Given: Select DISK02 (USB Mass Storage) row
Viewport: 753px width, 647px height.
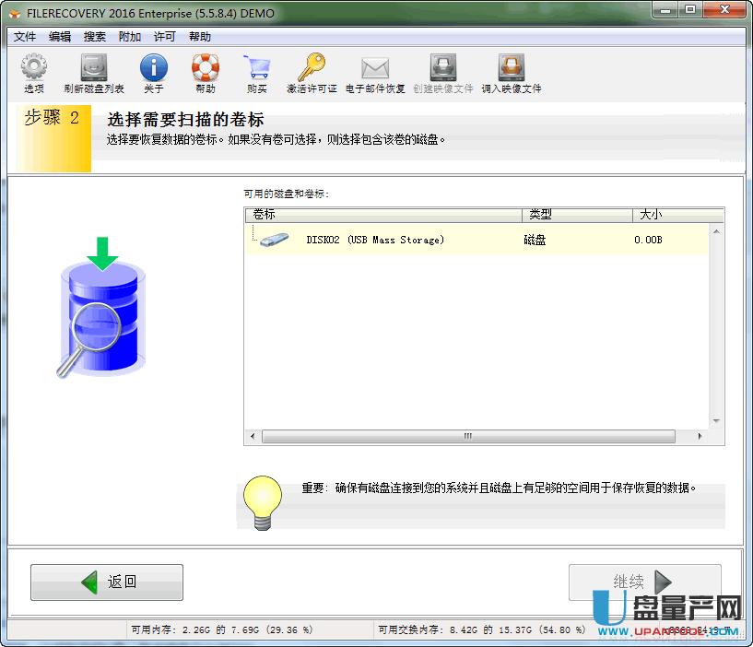Looking at the screenshot, I should tap(374, 240).
